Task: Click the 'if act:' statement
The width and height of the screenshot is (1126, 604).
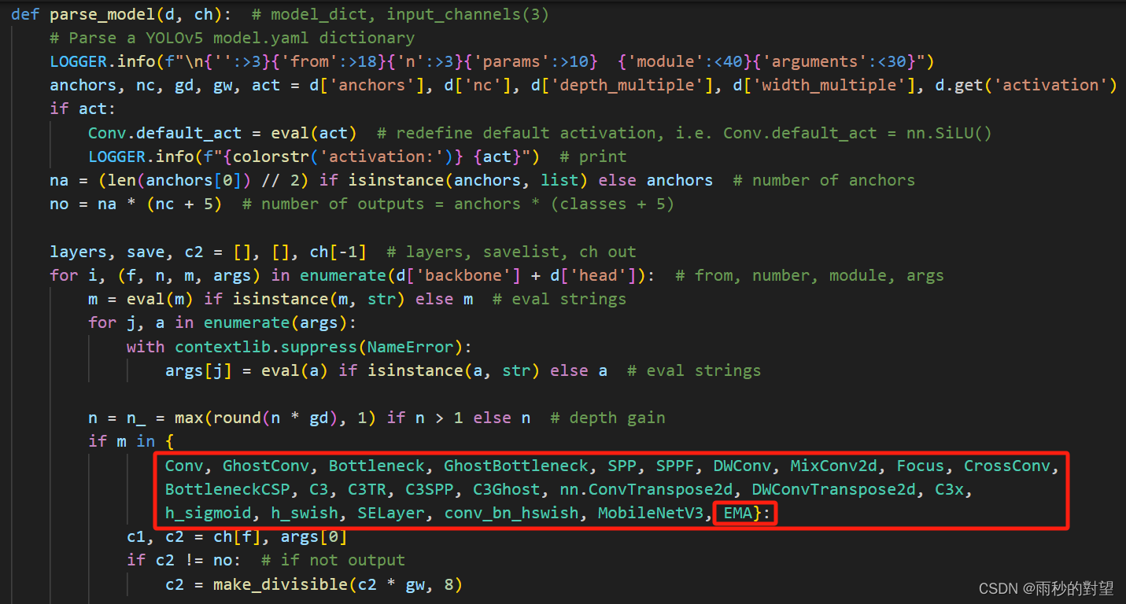Action: (83, 109)
